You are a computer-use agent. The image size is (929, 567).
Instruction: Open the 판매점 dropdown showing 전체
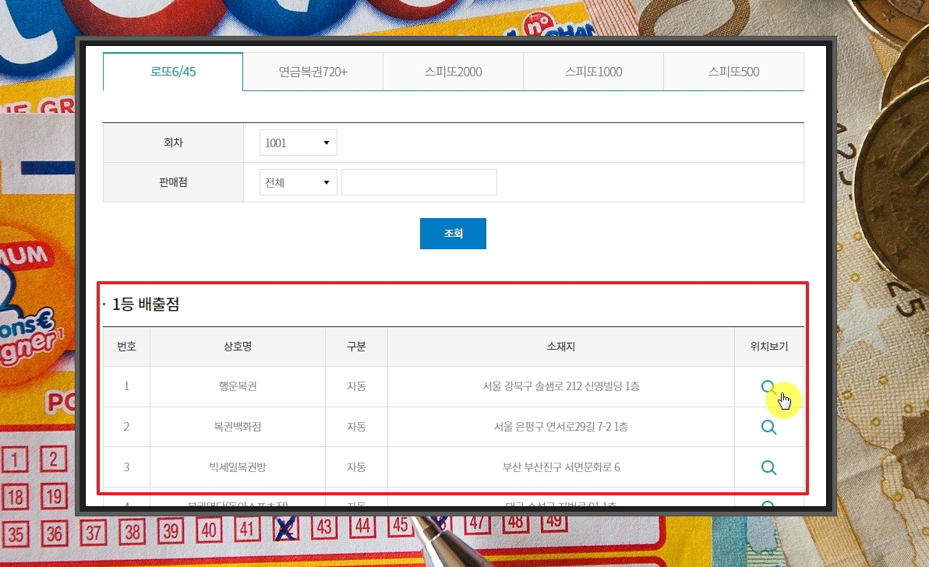click(298, 182)
